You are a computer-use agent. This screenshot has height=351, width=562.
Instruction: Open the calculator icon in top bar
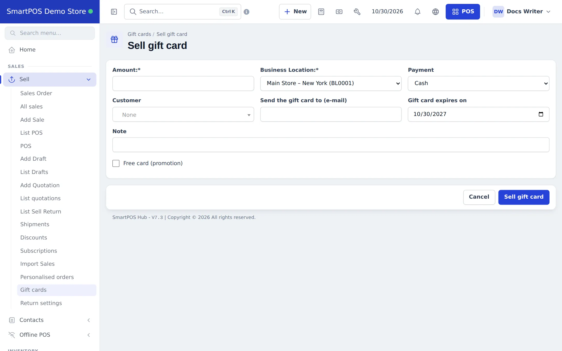click(321, 12)
